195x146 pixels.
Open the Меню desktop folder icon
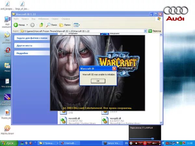7,67
